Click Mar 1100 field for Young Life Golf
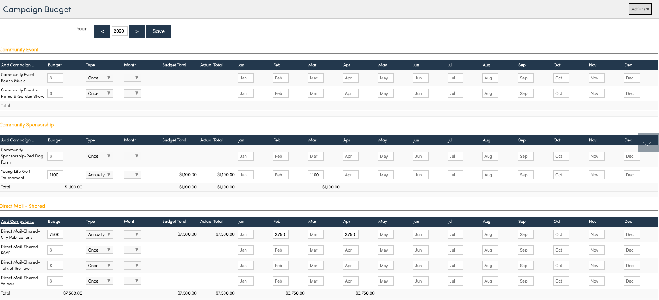 click(x=316, y=175)
